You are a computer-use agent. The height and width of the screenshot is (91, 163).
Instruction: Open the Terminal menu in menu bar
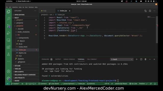[31, 7]
